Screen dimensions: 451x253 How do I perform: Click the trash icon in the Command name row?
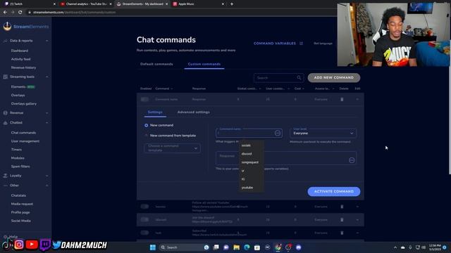(x=342, y=99)
